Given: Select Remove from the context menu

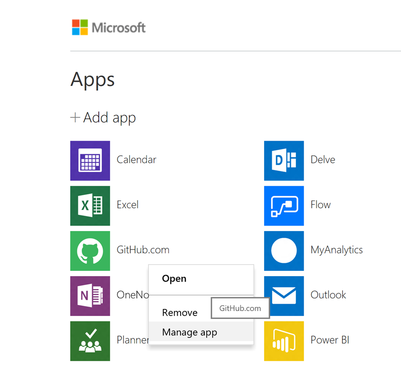Looking at the screenshot, I should point(180,313).
